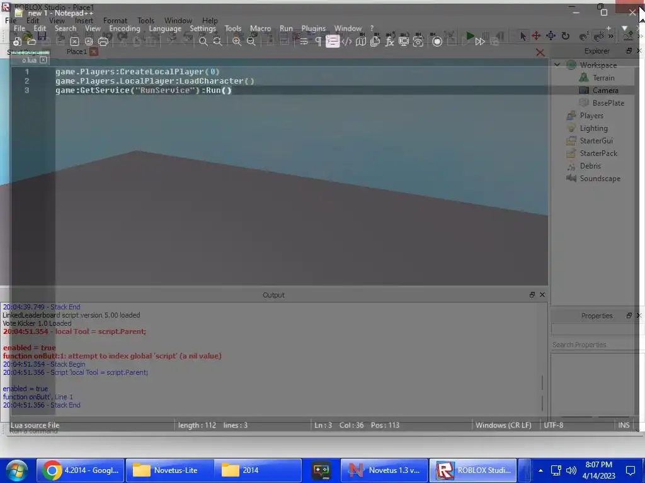Float the Output panel

click(x=532, y=295)
